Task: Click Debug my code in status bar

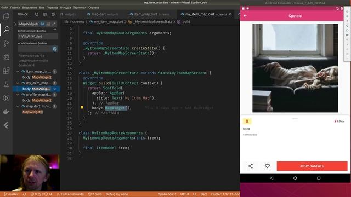Action: [117, 194]
